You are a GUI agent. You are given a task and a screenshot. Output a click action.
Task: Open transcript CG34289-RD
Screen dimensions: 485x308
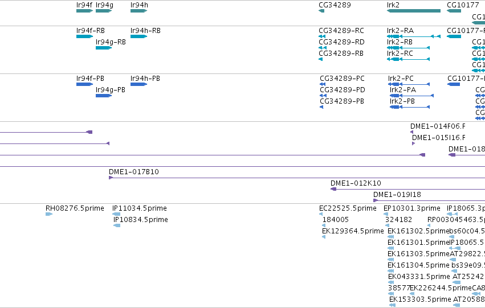323,48
